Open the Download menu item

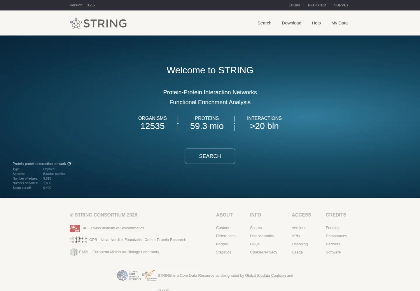[x=292, y=23]
